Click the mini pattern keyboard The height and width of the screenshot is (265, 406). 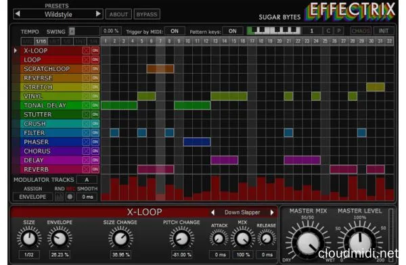coord(273,31)
